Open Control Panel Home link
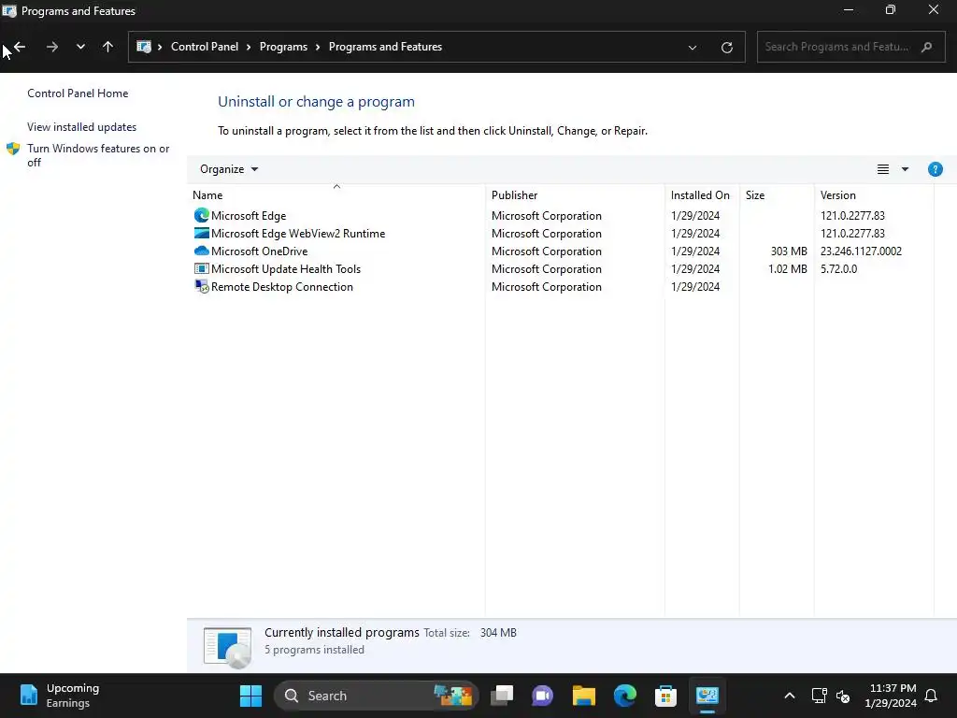The width and height of the screenshot is (957, 718). (78, 93)
